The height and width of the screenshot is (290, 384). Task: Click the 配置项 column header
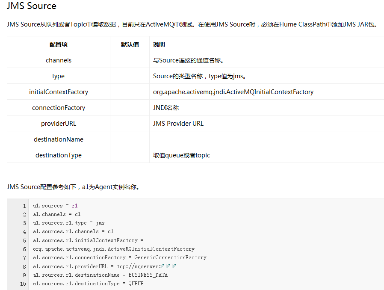pos(59,44)
